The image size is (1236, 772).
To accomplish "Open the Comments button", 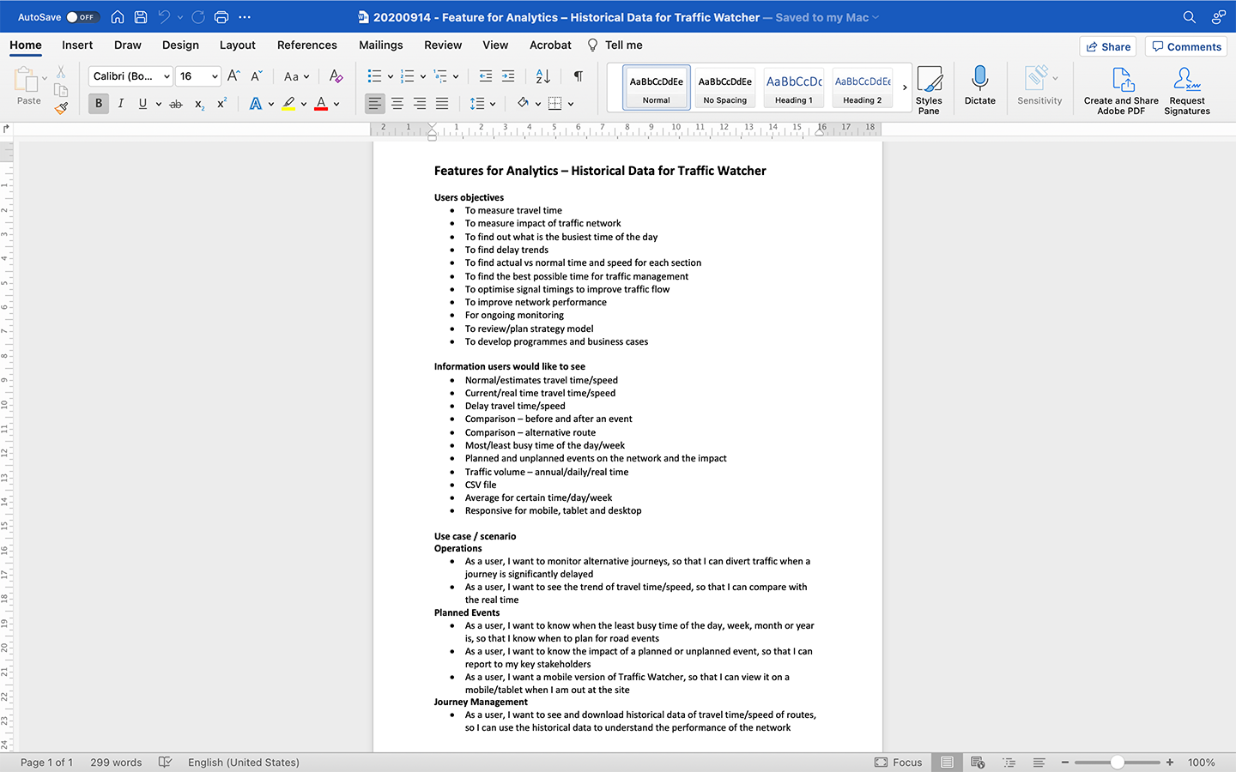I will [x=1186, y=46].
